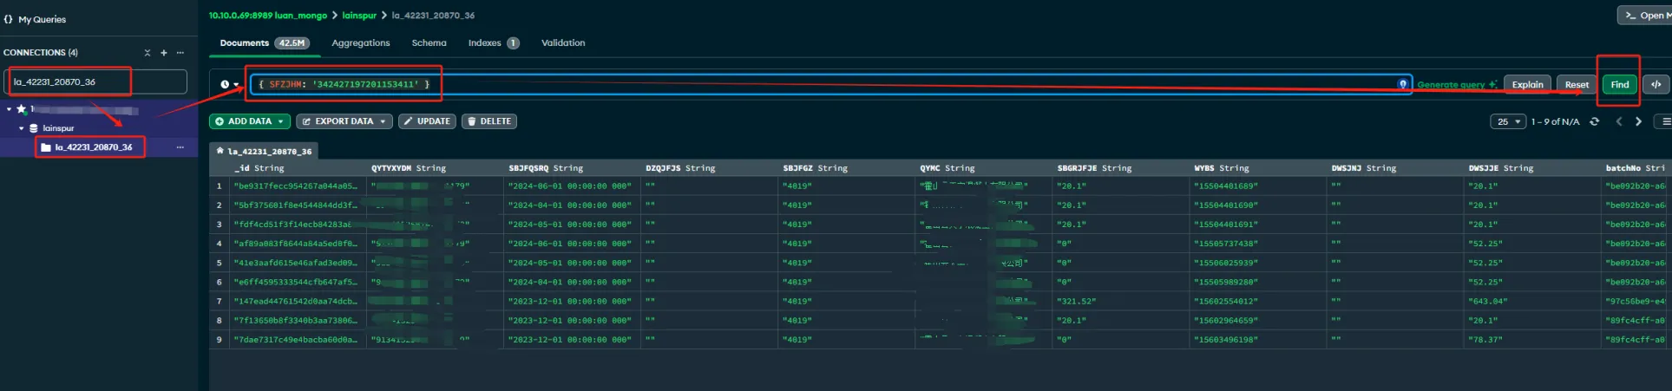Switch to list view with the view icon

1664,121
